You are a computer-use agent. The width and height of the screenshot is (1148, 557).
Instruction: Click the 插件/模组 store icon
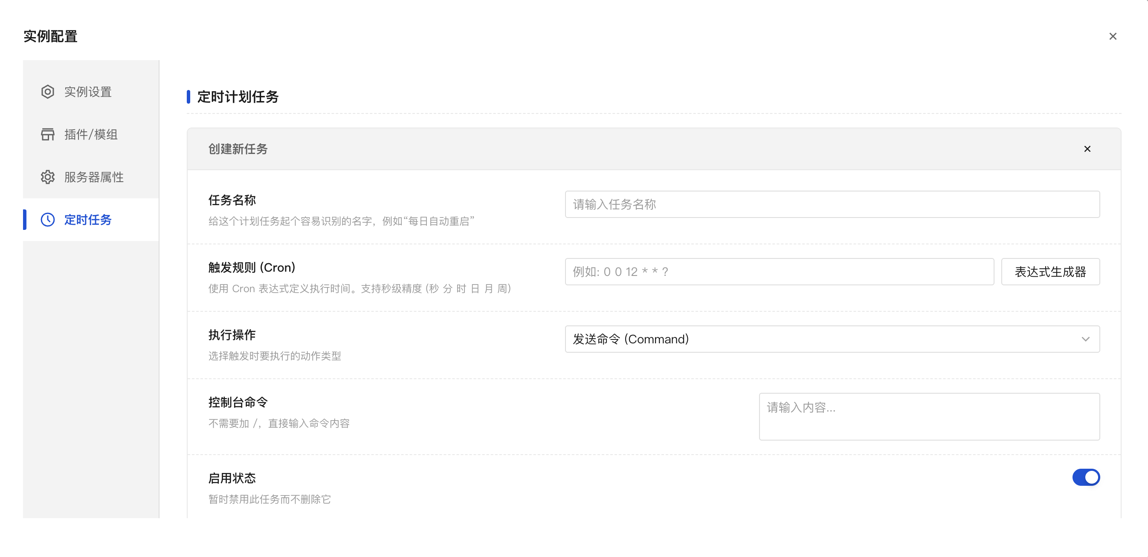(x=48, y=134)
